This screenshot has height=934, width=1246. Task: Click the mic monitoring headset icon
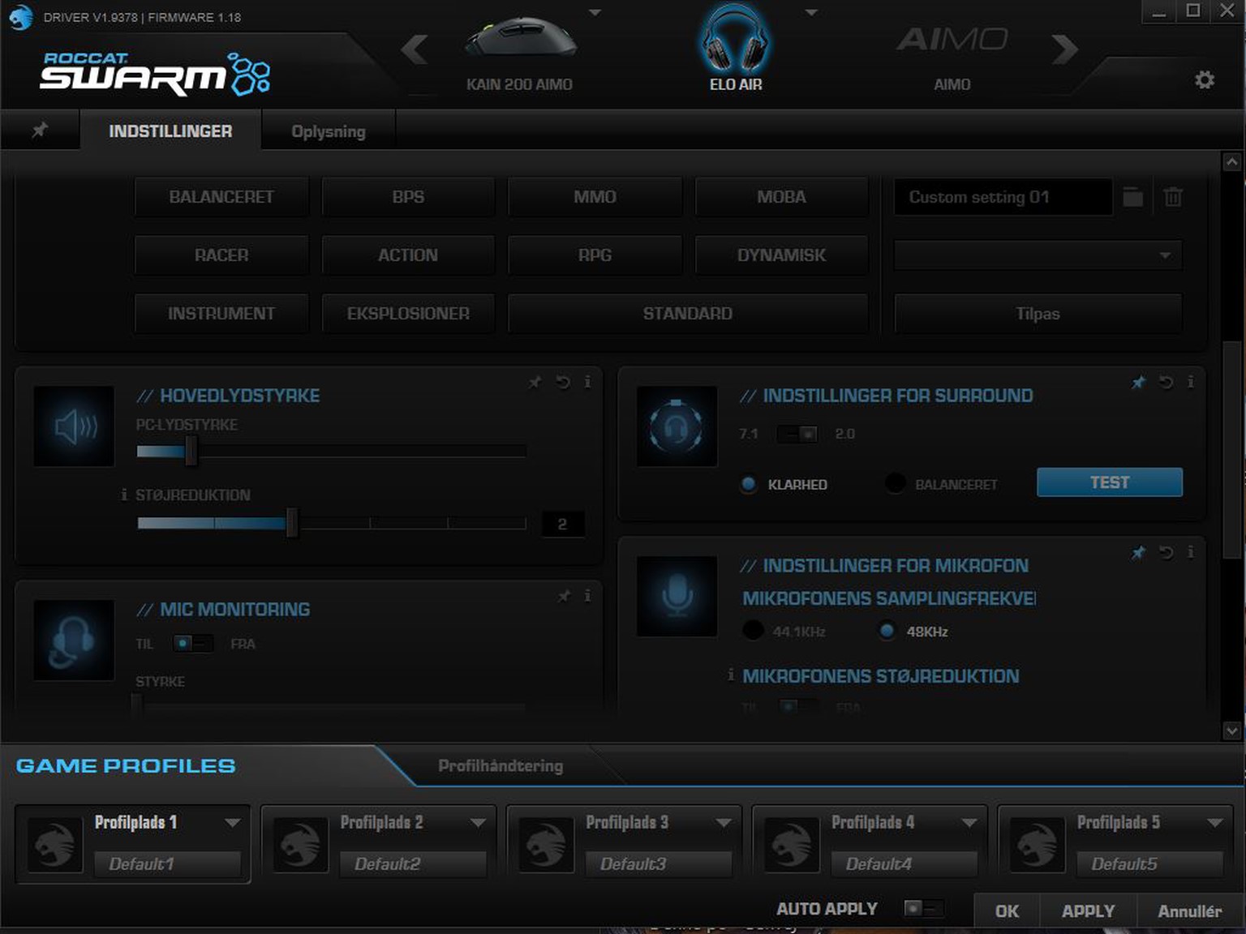pos(74,640)
